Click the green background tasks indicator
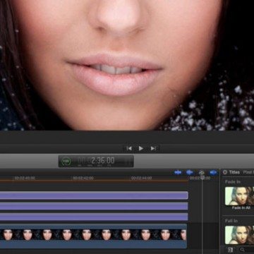The height and width of the screenshot is (254, 254). click(x=67, y=162)
